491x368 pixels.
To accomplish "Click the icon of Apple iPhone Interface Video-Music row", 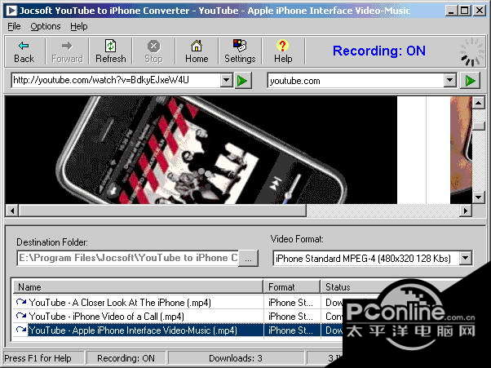I will coord(21,330).
